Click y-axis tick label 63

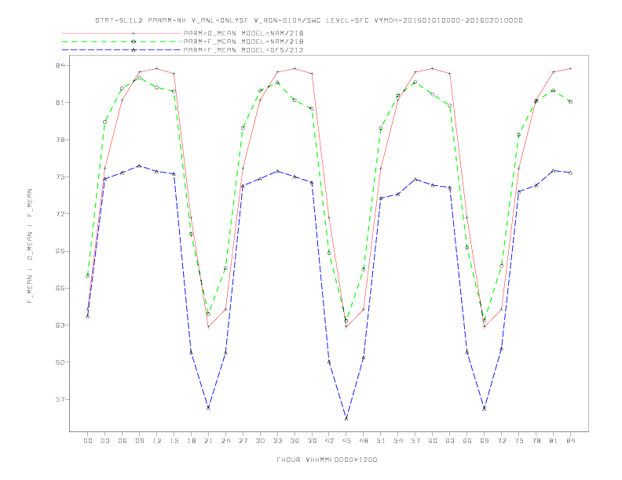[60, 325]
